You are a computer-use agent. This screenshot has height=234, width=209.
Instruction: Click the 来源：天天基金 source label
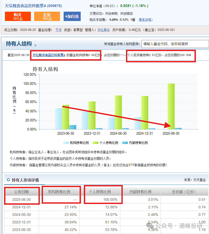tap(195, 180)
